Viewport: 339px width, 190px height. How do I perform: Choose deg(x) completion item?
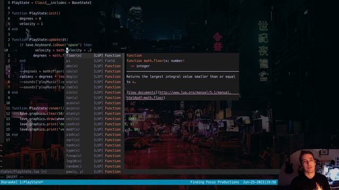coord(94,77)
